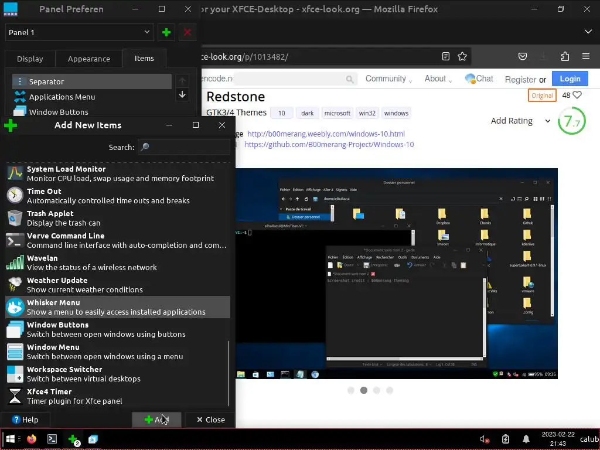
Task: Click the muted volume icon in system tray
Action: tap(485, 439)
